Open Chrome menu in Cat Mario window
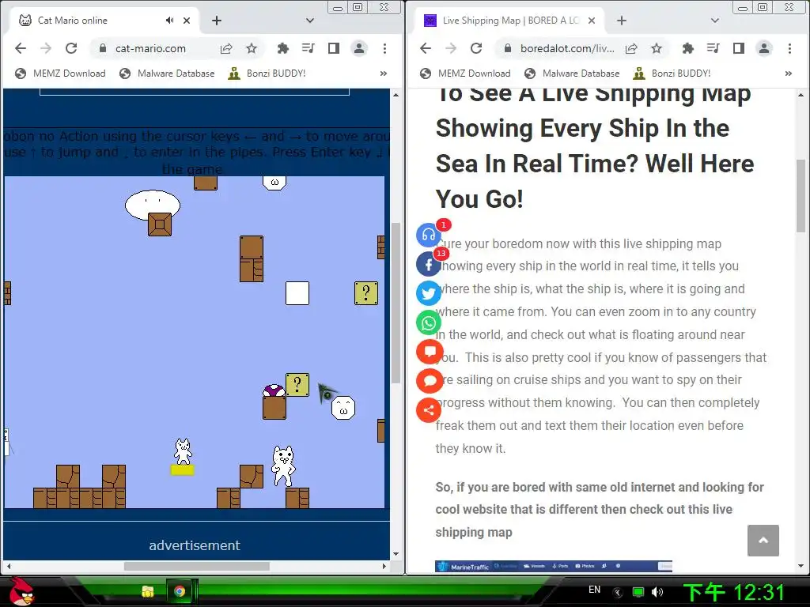The width and height of the screenshot is (810, 607). (x=384, y=48)
